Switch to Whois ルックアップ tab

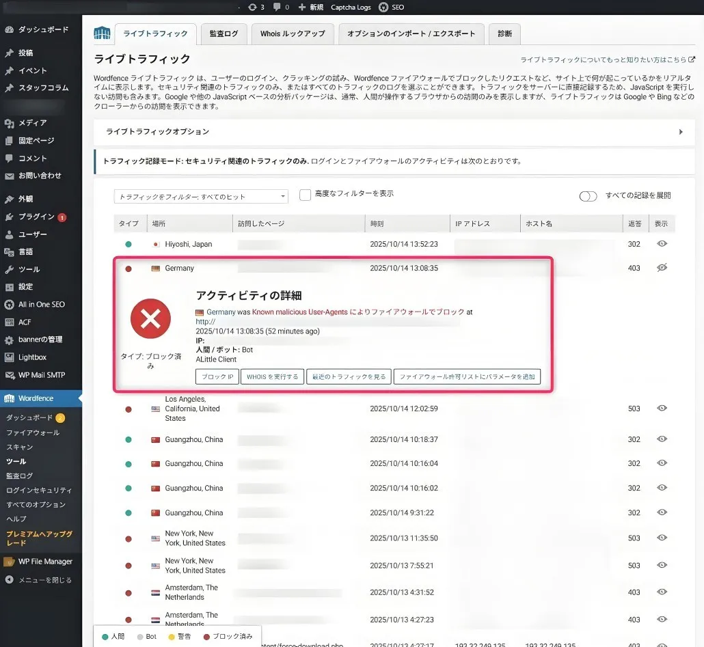pos(292,33)
